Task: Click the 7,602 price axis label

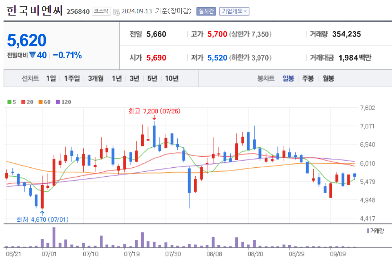Action: (x=367, y=108)
